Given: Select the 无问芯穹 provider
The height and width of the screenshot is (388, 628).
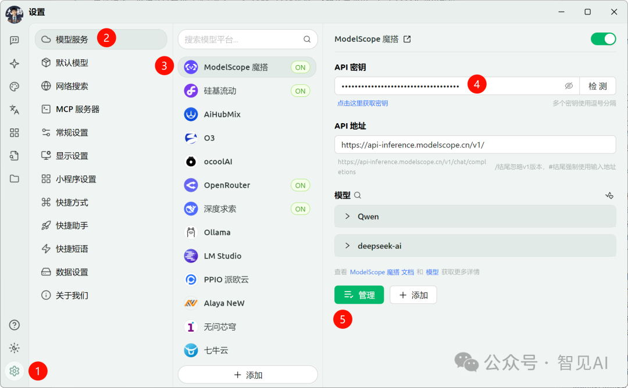Looking at the screenshot, I should coord(247,327).
